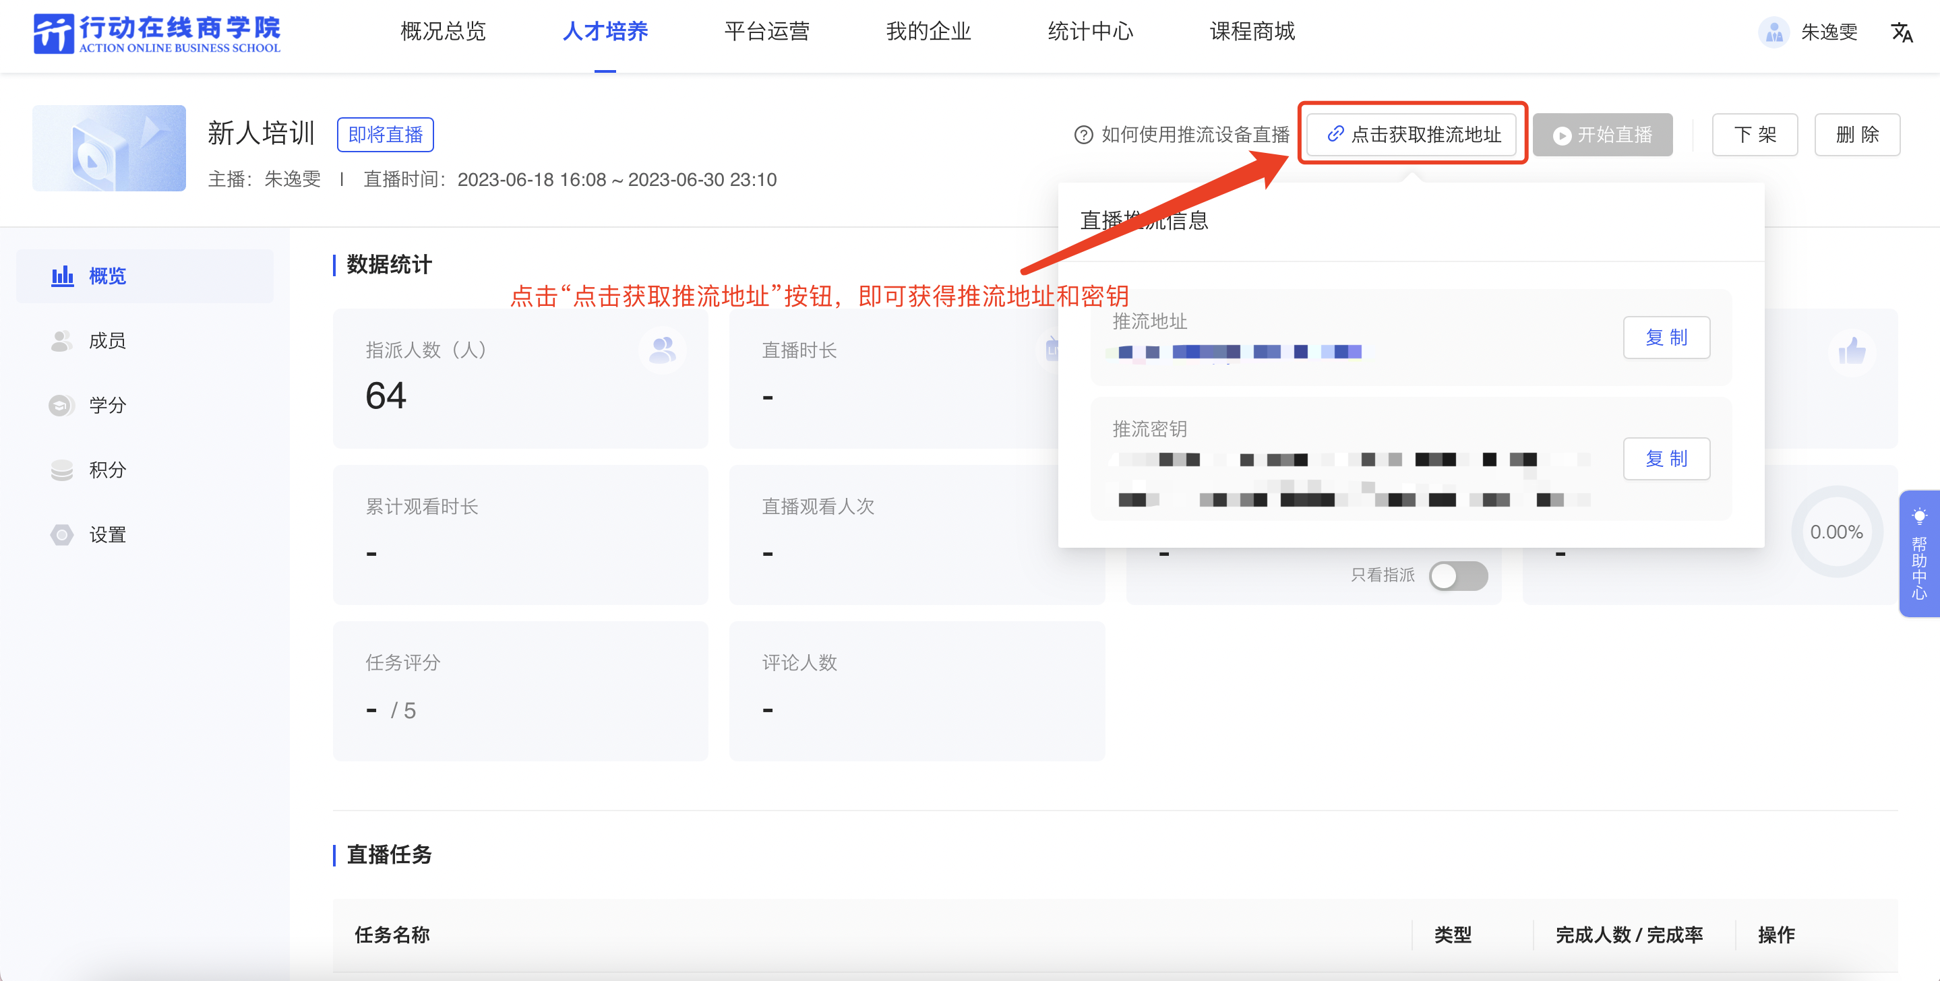Select the 概览 overview sidebar item

coord(107,276)
